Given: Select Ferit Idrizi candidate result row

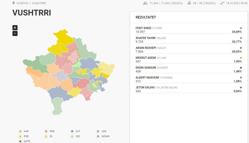Looking at the screenshot, I should pyautogui.click(x=189, y=30).
